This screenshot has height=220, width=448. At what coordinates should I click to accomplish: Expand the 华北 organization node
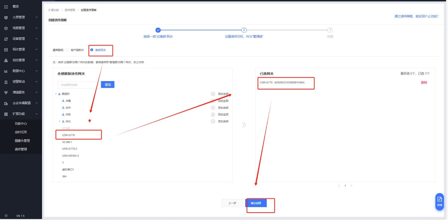click(x=60, y=121)
